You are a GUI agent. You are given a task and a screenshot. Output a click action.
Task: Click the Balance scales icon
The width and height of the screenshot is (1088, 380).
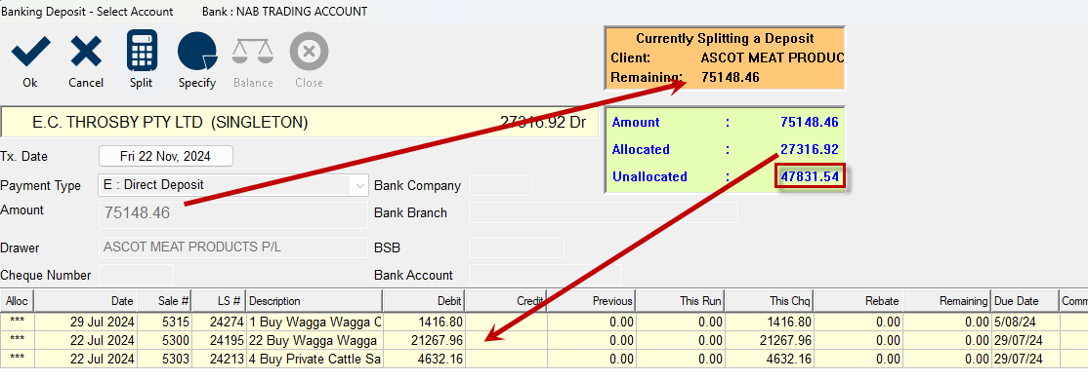coord(253,53)
